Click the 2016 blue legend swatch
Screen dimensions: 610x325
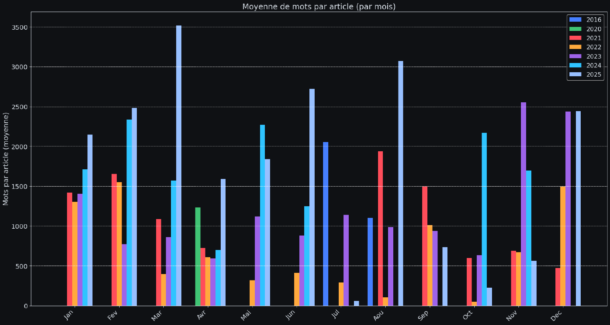(x=576, y=20)
